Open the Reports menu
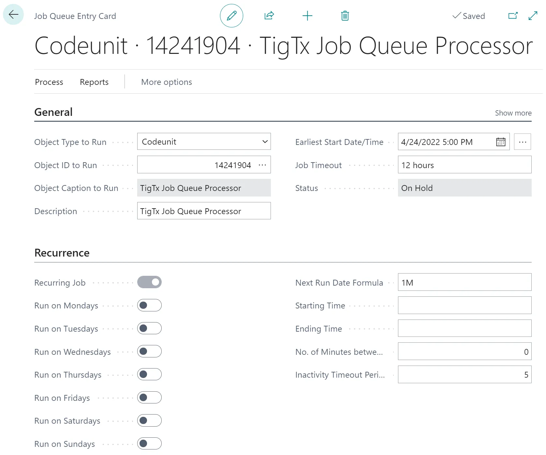Viewport: 546px width, 455px height. (94, 82)
